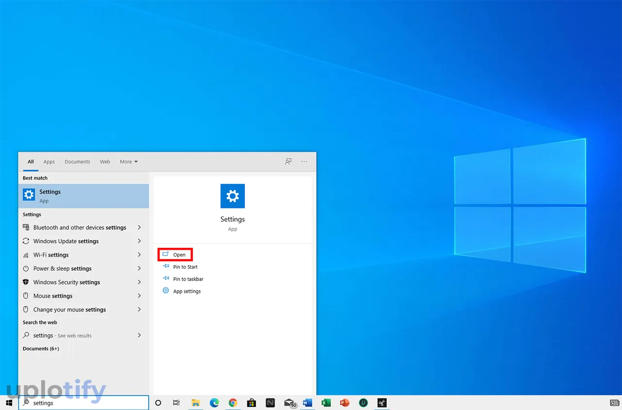Expand Bluetooth and other devices settings arrow
Image resolution: width=622 pixels, height=410 pixels.
[x=139, y=227]
